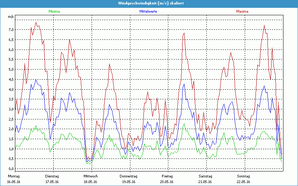Image resolution: width=298 pixels, height=186 pixels.
Task: Click the '0,0' y-axis value
Action: coord(11,169)
